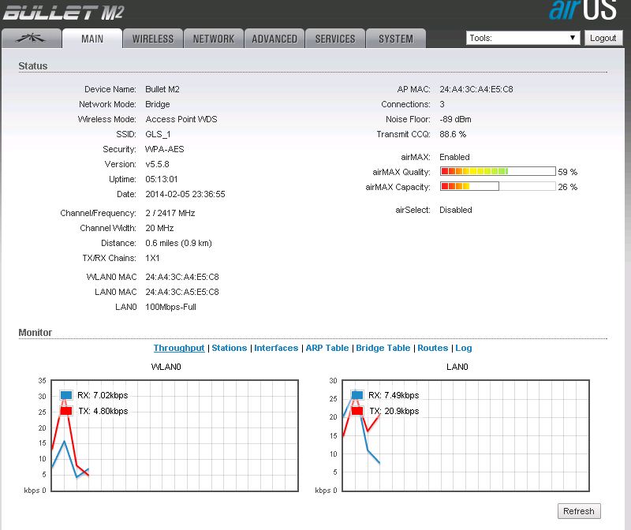The image size is (631, 530).
Task: Click the Connections value 3
Action: (442, 104)
